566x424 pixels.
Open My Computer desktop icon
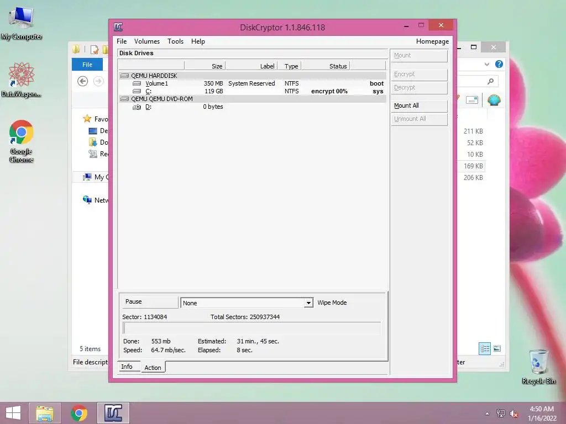click(22, 23)
